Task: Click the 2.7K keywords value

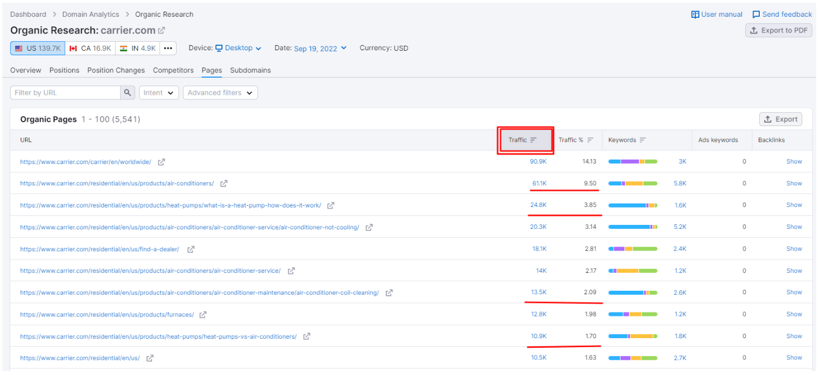Action: coord(680,358)
